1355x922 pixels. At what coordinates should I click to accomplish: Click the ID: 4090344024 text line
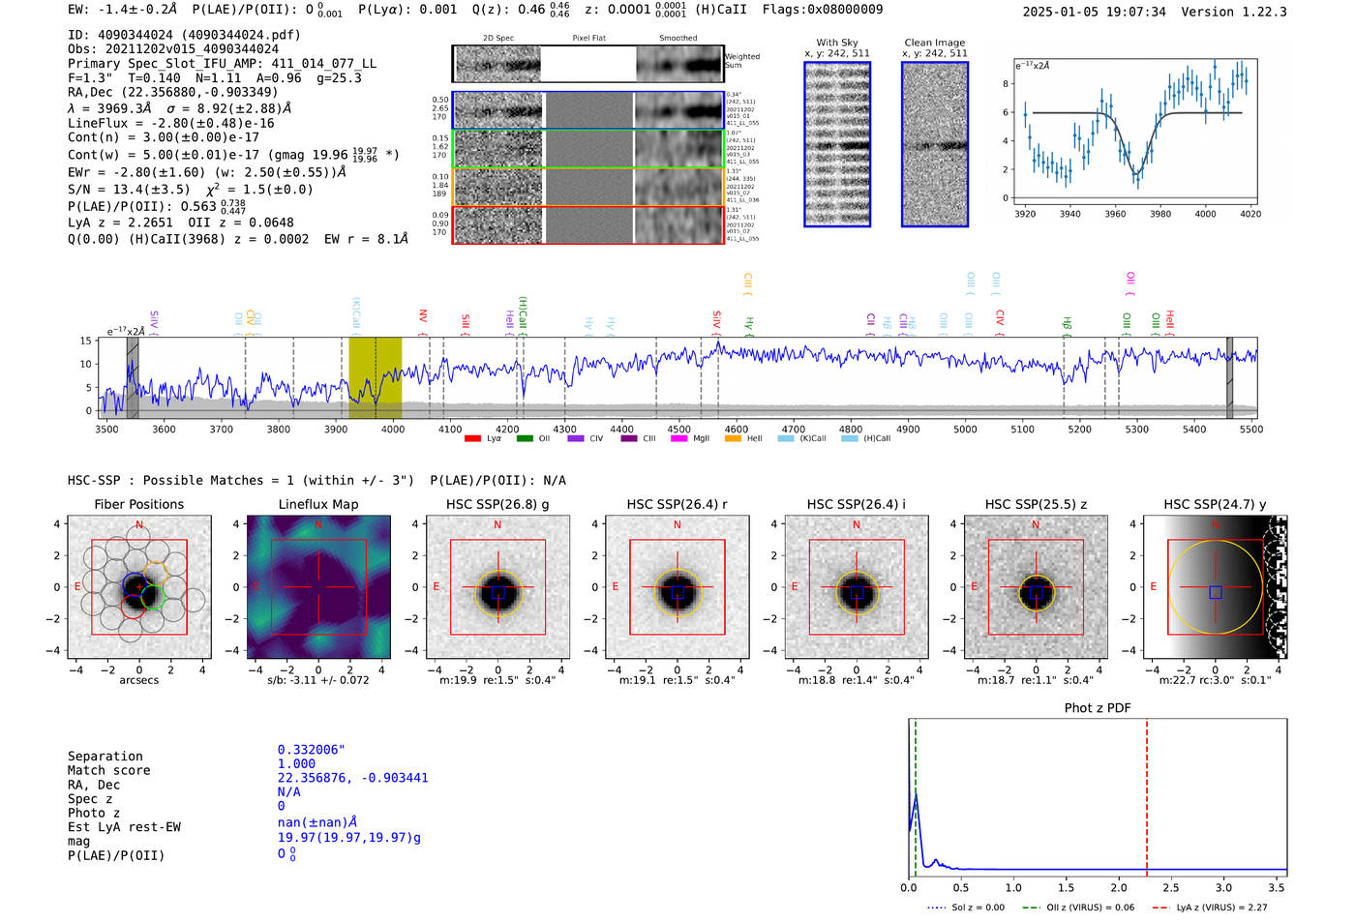(x=184, y=35)
